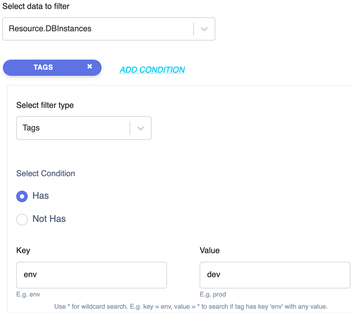This screenshot has height=313, width=353.
Task: Select the Has radio button
Action: [22, 196]
